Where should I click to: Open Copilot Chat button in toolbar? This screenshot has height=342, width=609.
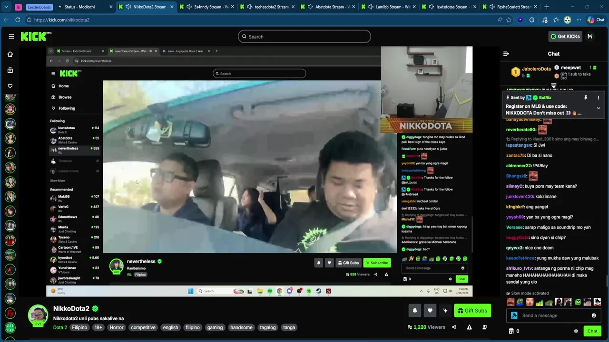(x=596, y=20)
